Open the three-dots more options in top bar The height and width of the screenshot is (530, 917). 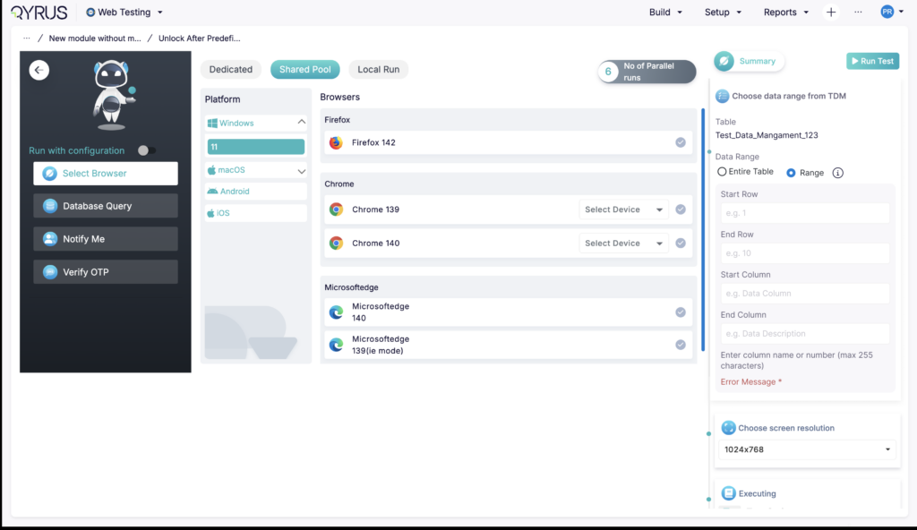coord(858,13)
